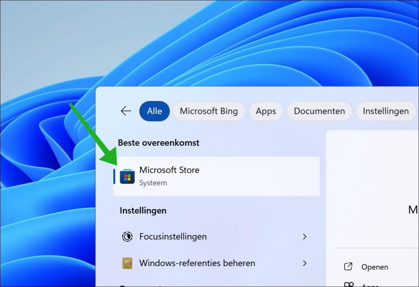This screenshot has width=419, height=287.
Task: Go back using the left arrow
Action: pos(126,111)
